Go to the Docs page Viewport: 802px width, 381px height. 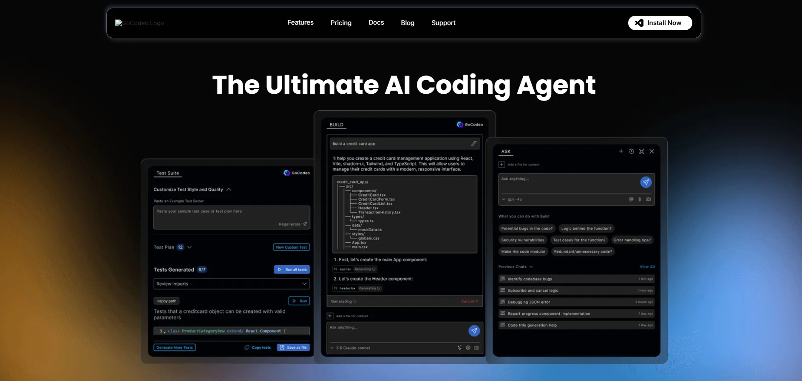coord(376,22)
